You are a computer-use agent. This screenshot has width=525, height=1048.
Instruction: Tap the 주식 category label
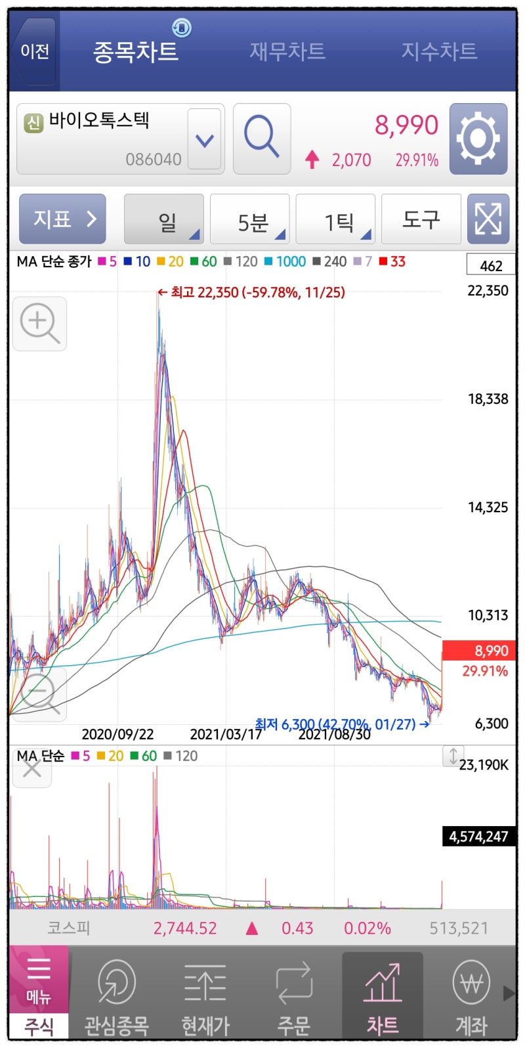point(39,1026)
